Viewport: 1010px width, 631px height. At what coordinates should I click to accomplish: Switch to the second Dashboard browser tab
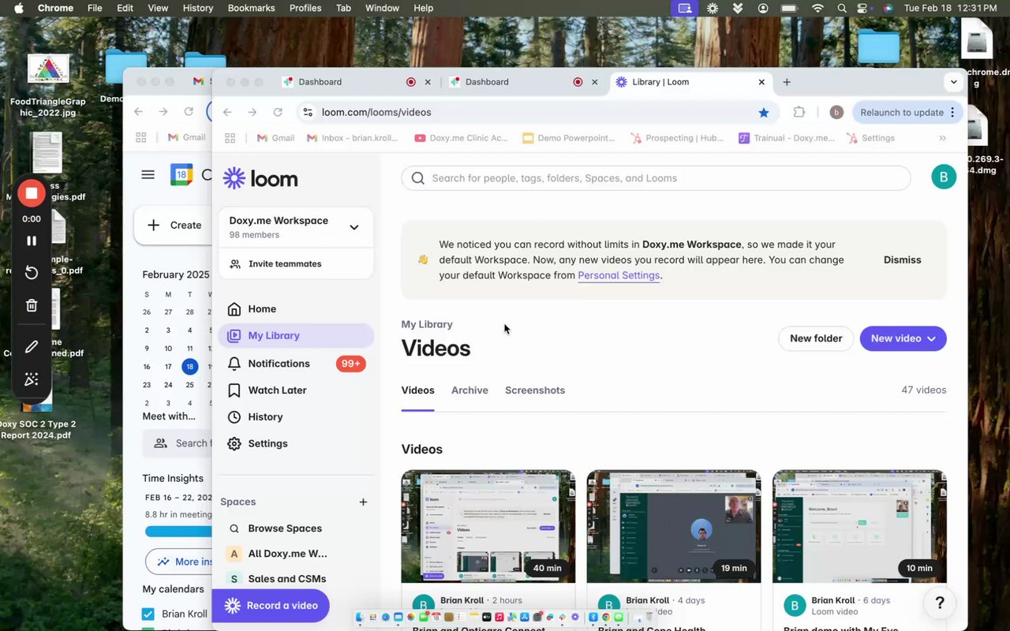pyautogui.click(x=525, y=82)
